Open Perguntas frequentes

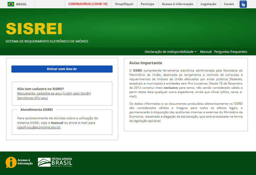pyautogui.click(x=231, y=52)
